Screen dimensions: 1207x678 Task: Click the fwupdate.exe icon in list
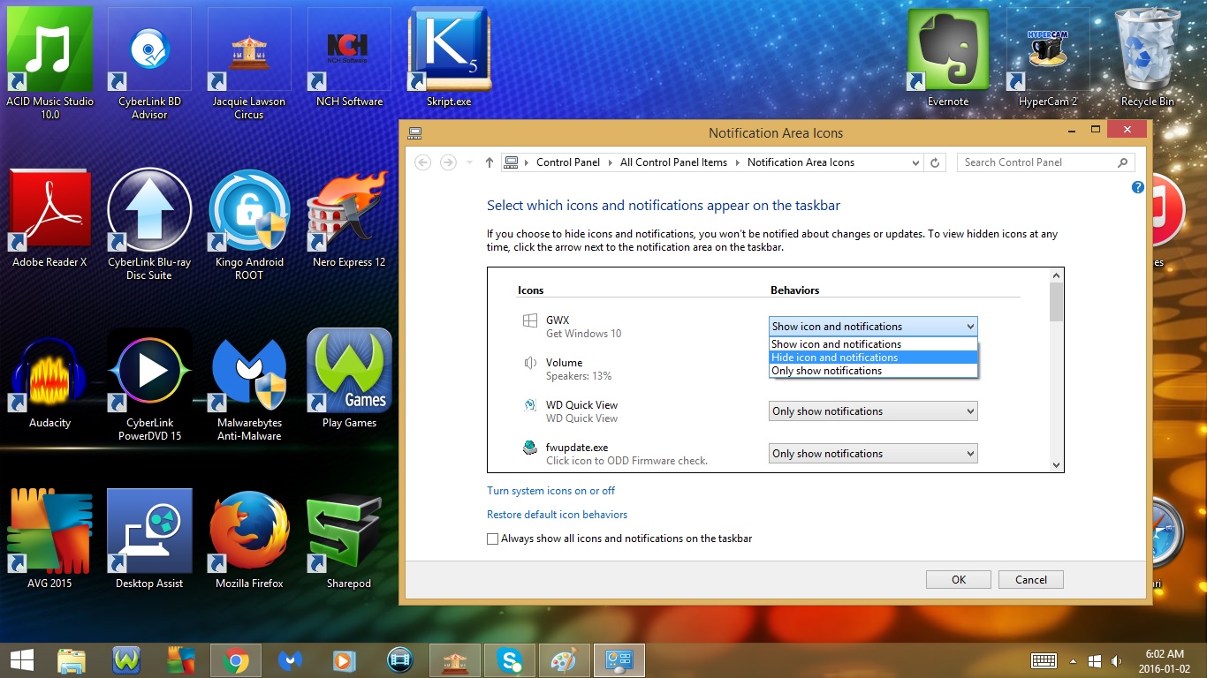pyautogui.click(x=529, y=448)
